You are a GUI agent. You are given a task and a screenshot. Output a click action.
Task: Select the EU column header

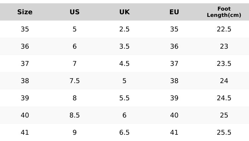[174, 12]
